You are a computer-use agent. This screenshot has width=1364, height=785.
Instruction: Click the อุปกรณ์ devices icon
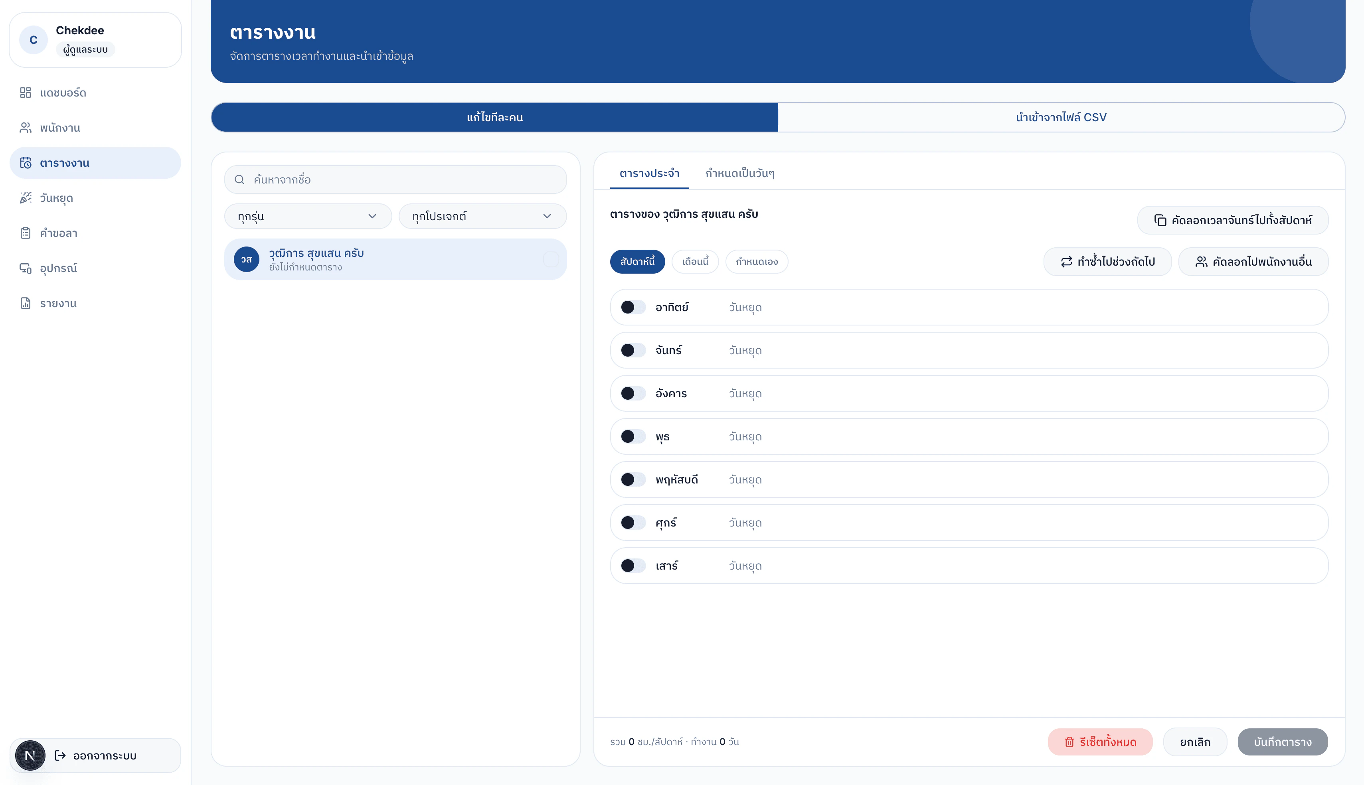(26, 268)
